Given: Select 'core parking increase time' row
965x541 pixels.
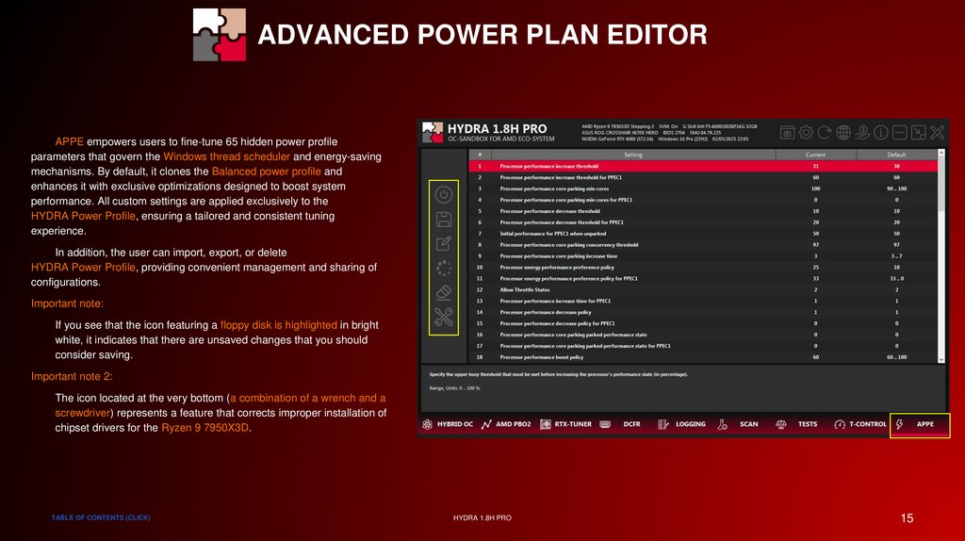Looking at the screenshot, I should click(703, 256).
